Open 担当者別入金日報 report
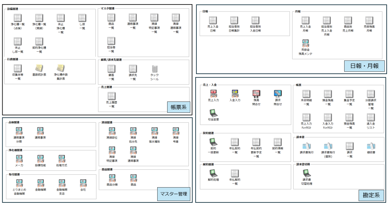The height and width of the screenshot is (207, 389). pos(255,20)
